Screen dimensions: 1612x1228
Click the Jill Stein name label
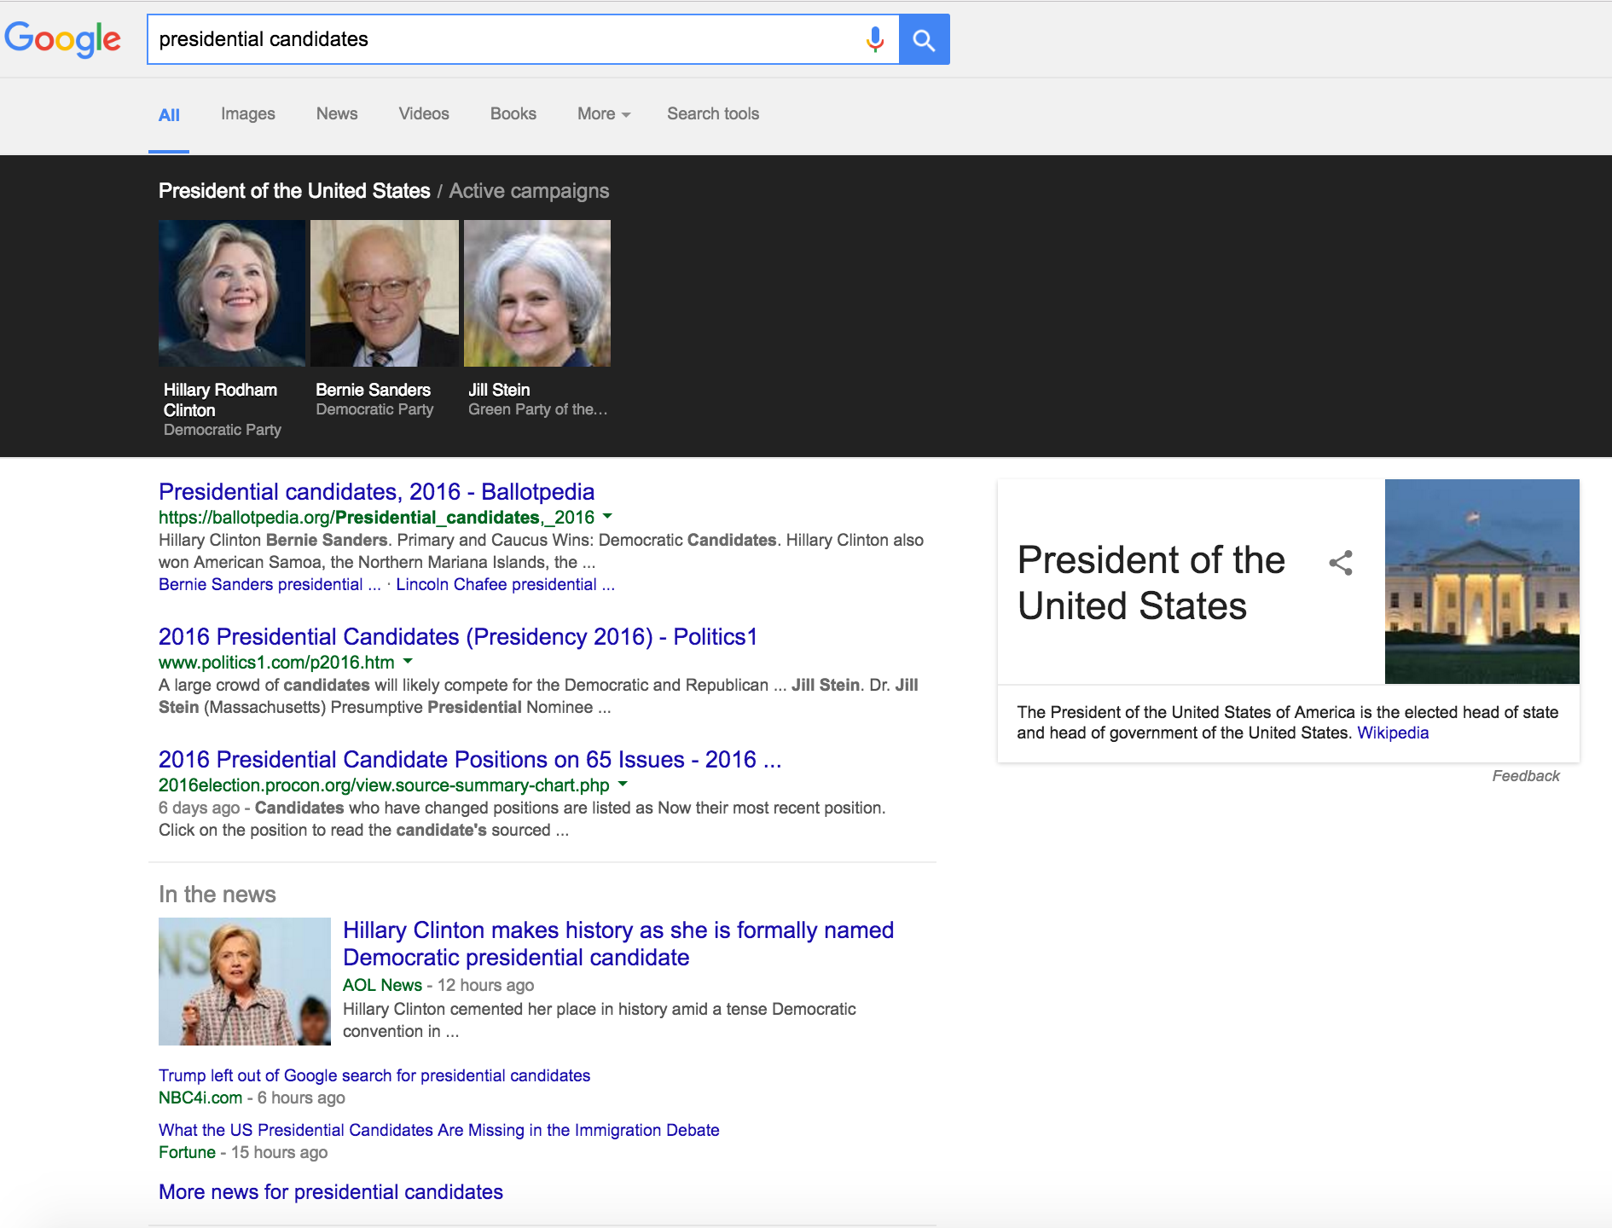coord(499,390)
